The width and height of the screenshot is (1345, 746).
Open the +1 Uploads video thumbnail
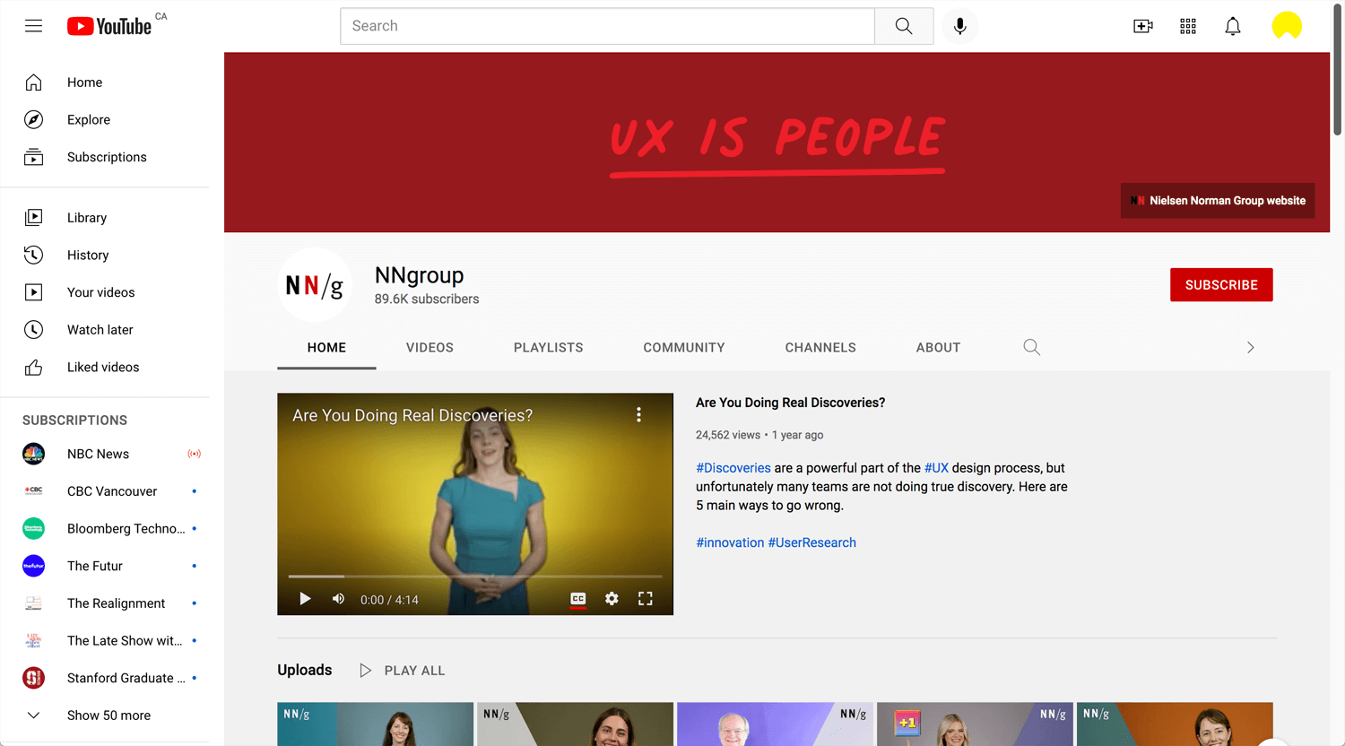click(975, 724)
